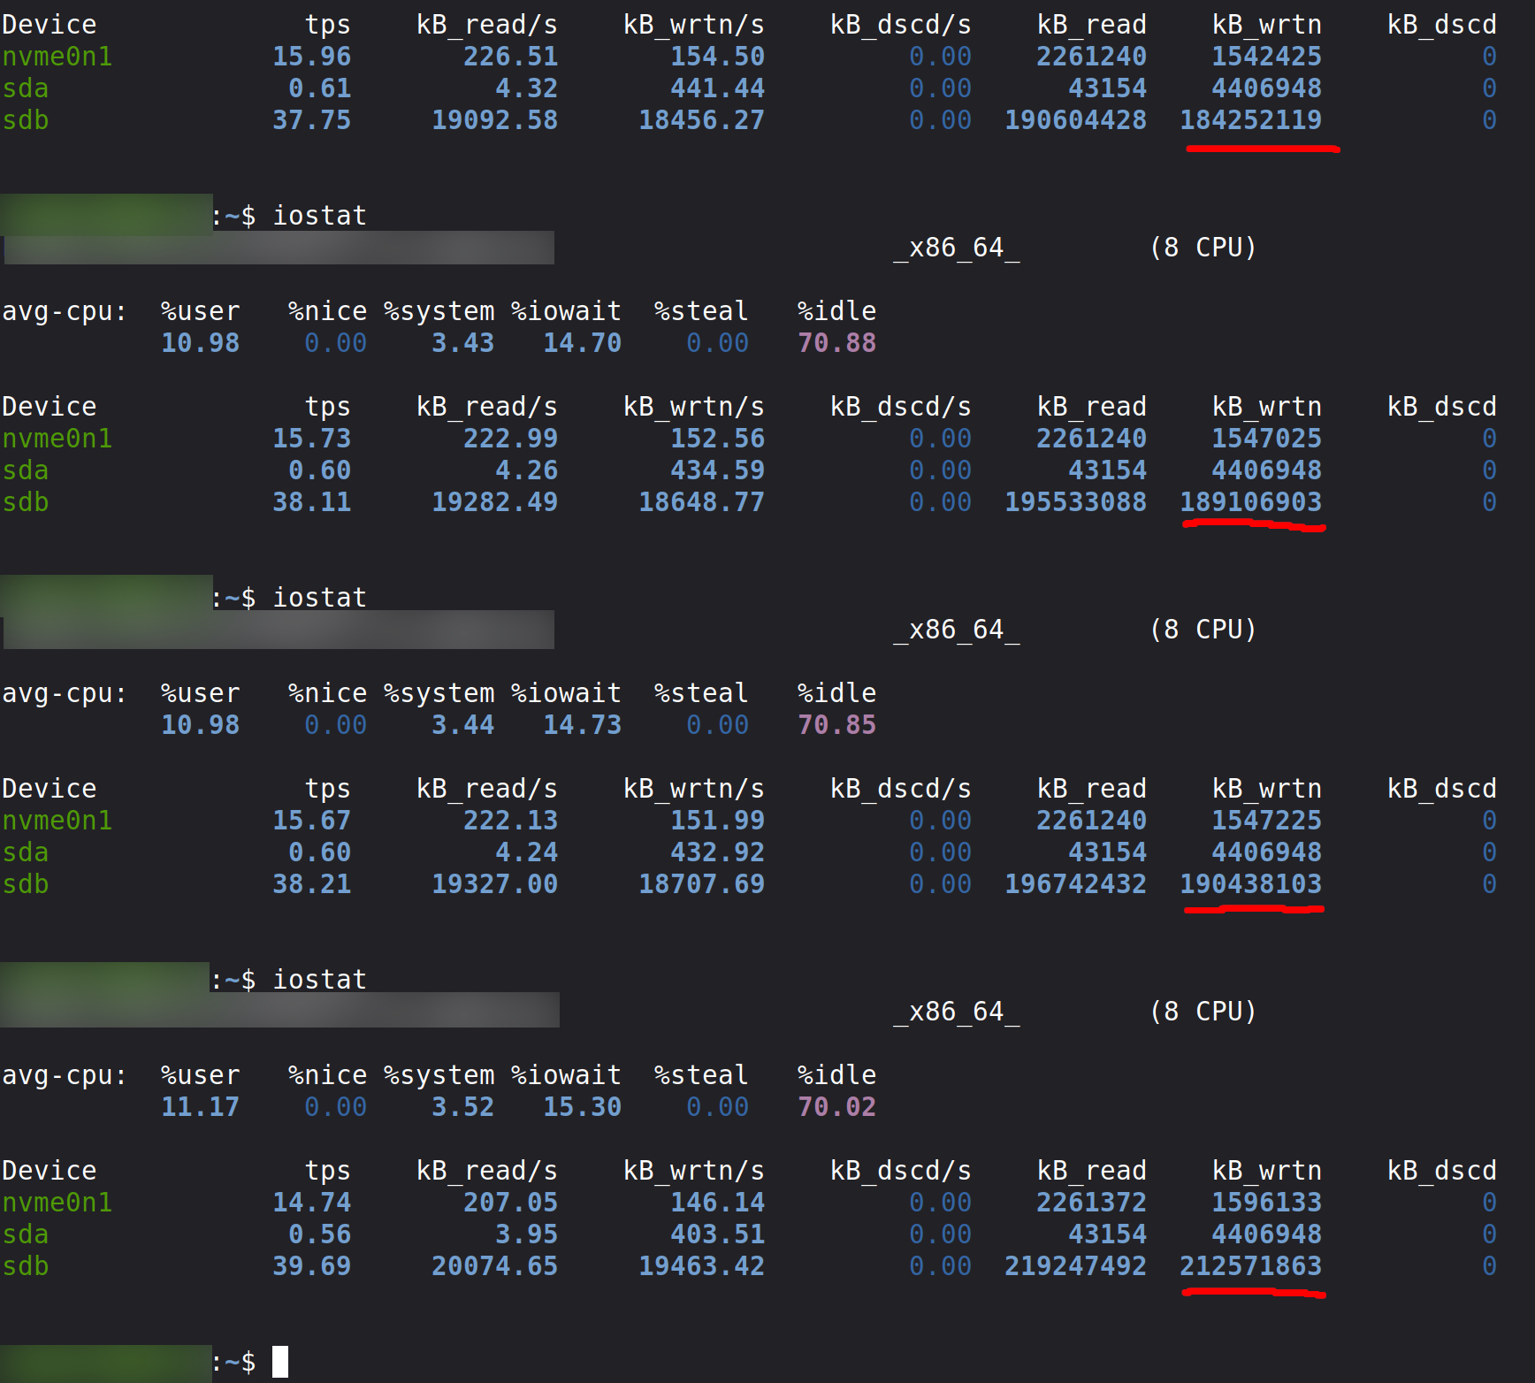Click the sdb write rate 18648.77
1535x1383 pixels.
(x=701, y=502)
